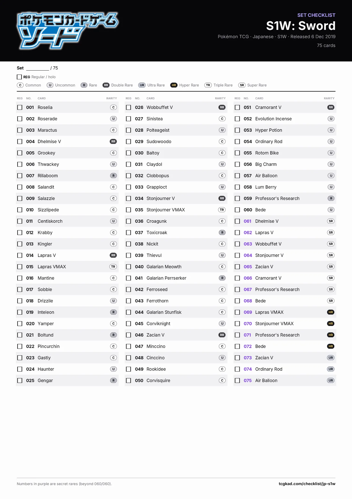Screen dimensions: 352x499
Task: Click the HR rarity badge on Stonjourner VMAX 070
Action: coord(331,323)
